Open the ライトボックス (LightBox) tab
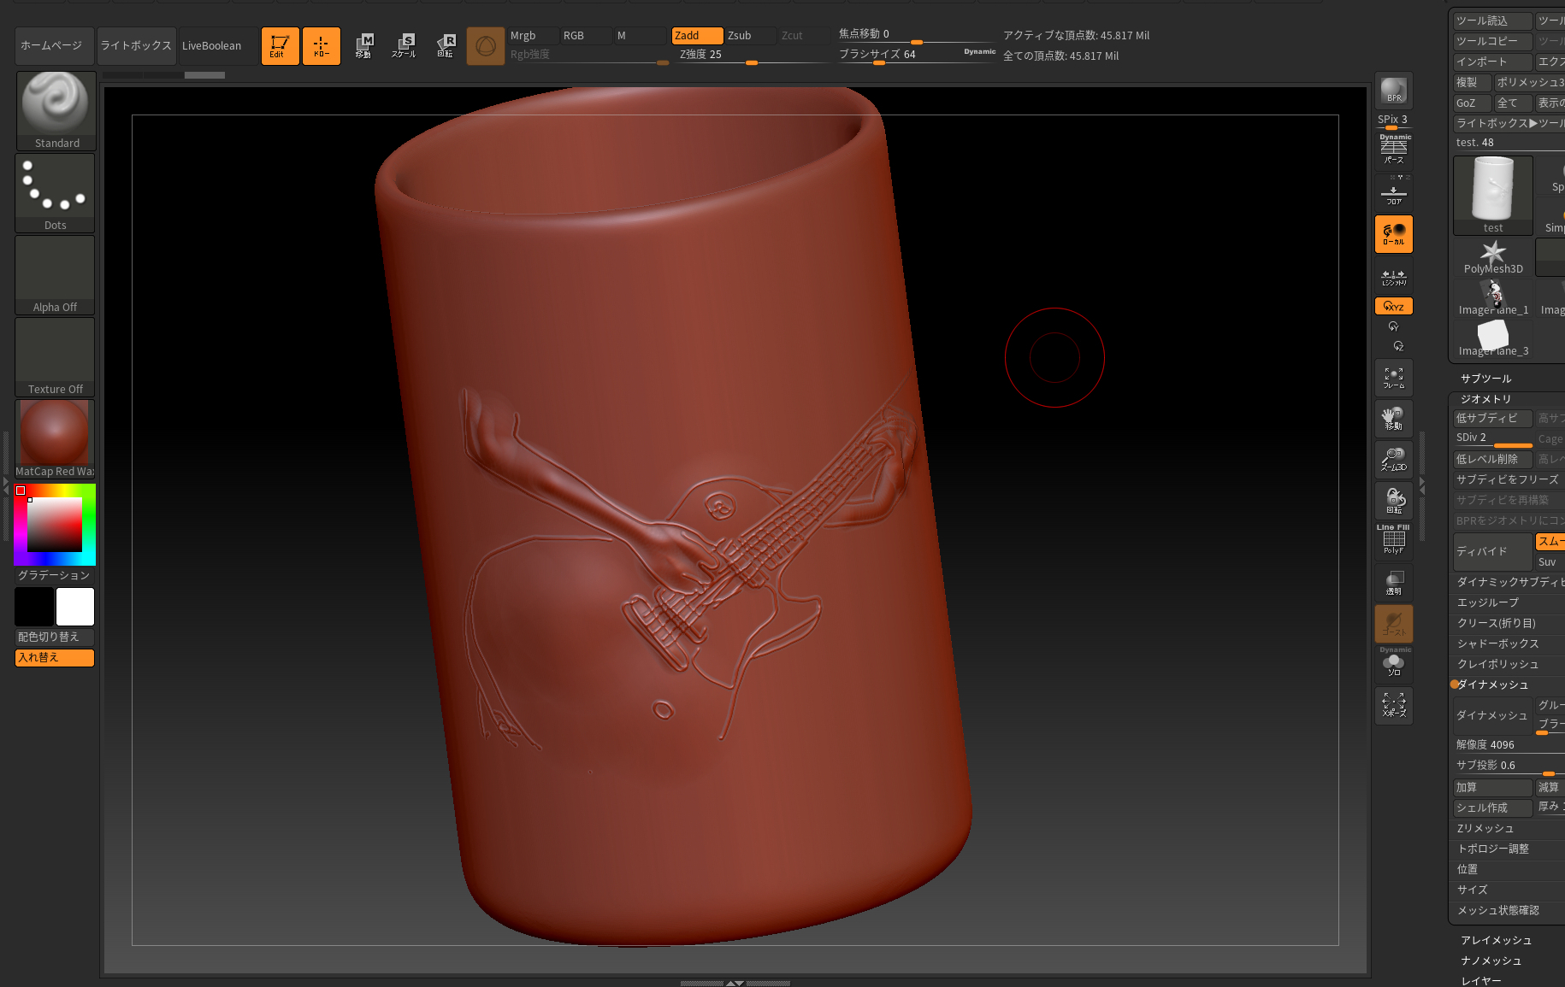Screen dimensions: 1565x987 (x=136, y=46)
